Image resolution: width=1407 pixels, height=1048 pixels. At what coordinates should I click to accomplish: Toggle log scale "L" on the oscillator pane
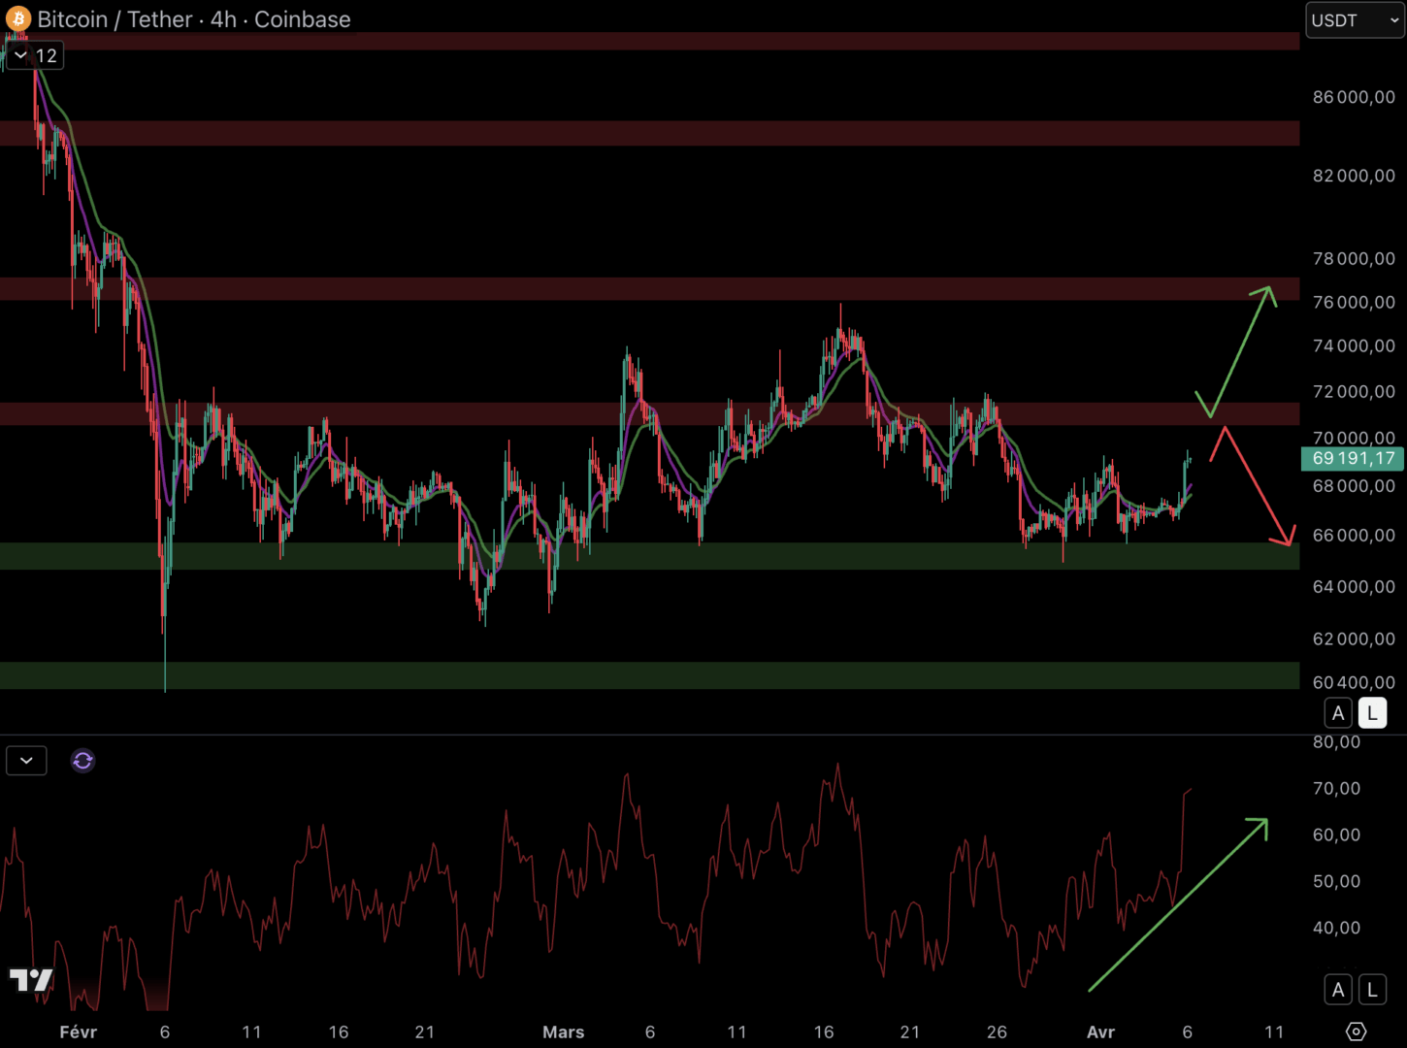coord(1372,990)
